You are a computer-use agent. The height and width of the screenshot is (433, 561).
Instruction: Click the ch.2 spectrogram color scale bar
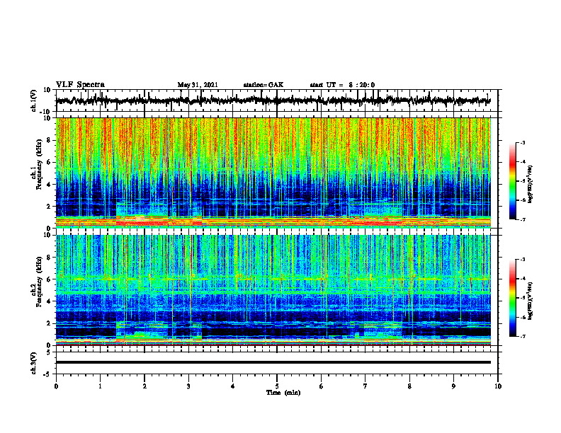[x=512, y=298]
